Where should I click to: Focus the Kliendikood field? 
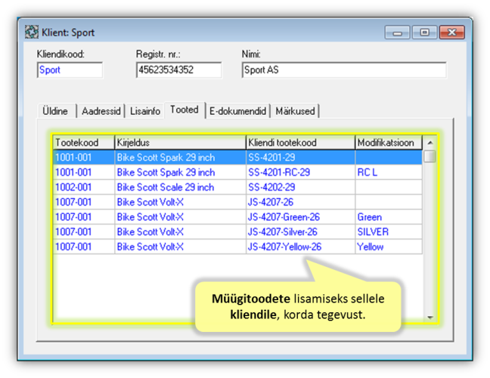70,70
